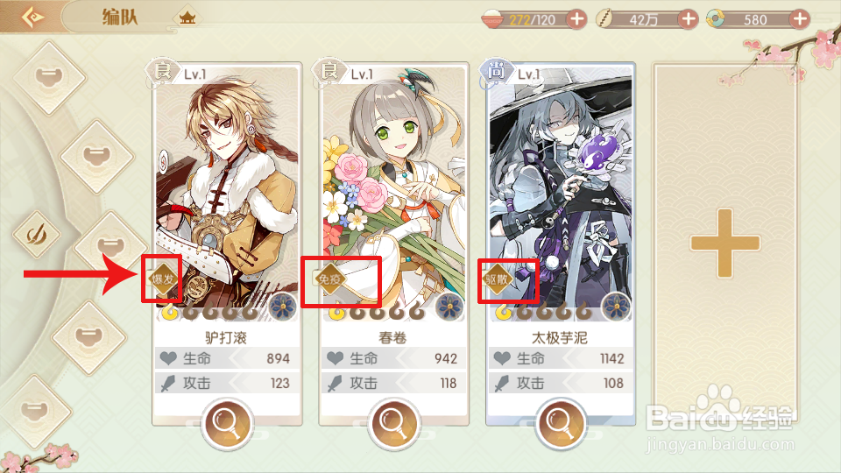
Task: Add jade with the plus next to 580
Action: pyautogui.click(x=799, y=20)
